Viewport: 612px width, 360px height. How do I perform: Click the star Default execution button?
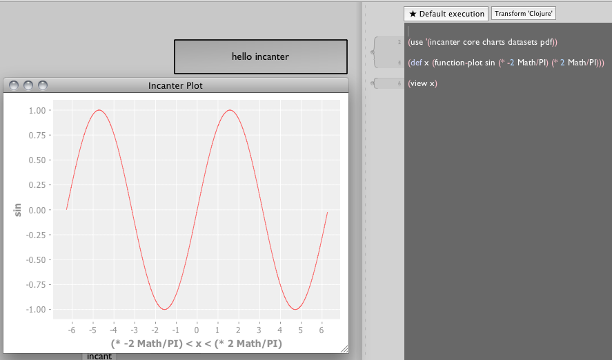(446, 14)
